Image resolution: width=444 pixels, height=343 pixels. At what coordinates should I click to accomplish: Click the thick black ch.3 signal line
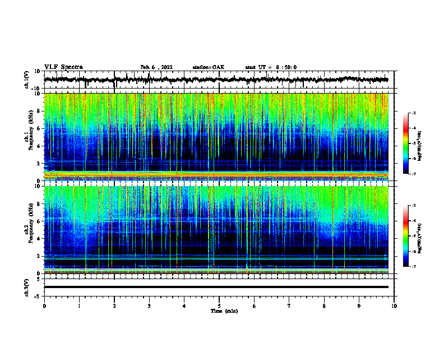point(216,287)
